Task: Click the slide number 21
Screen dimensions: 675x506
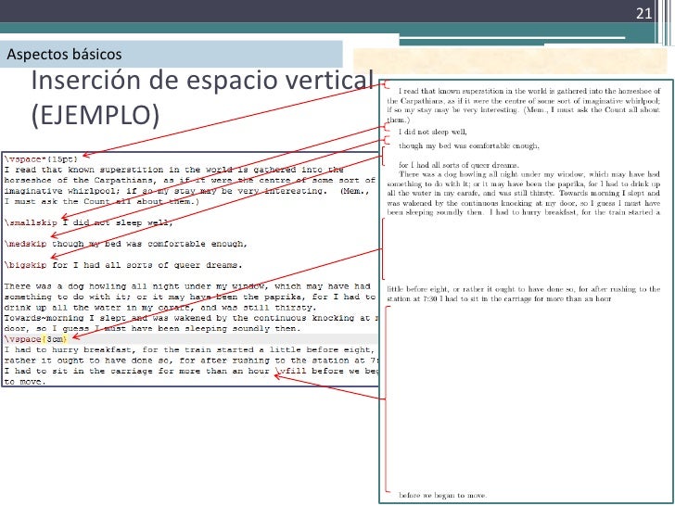Action: click(643, 14)
